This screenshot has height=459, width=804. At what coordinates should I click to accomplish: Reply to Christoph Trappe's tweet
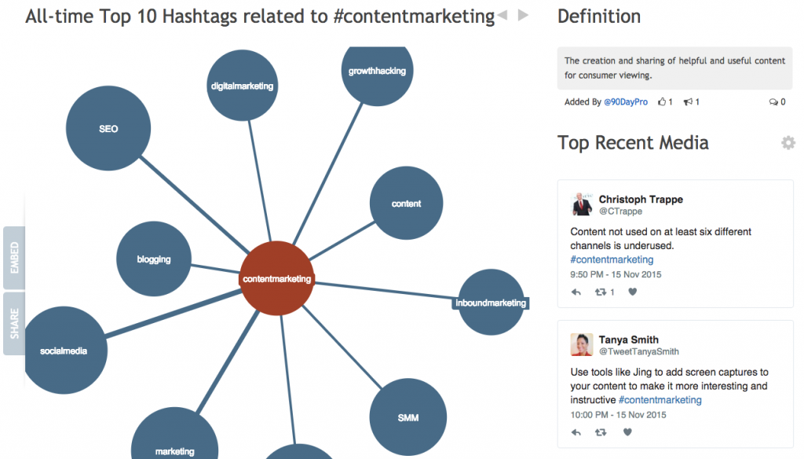tap(576, 292)
